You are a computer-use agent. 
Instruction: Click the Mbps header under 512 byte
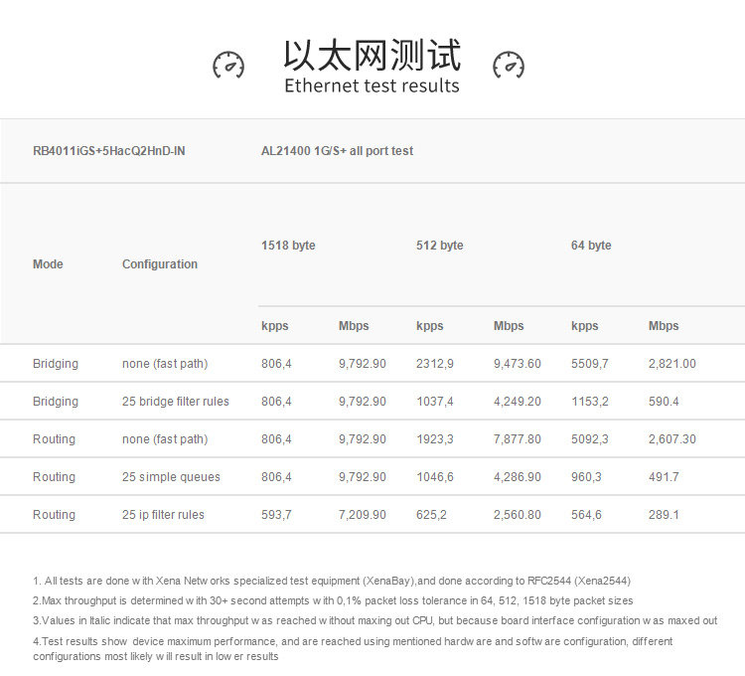pyautogui.click(x=509, y=326)
